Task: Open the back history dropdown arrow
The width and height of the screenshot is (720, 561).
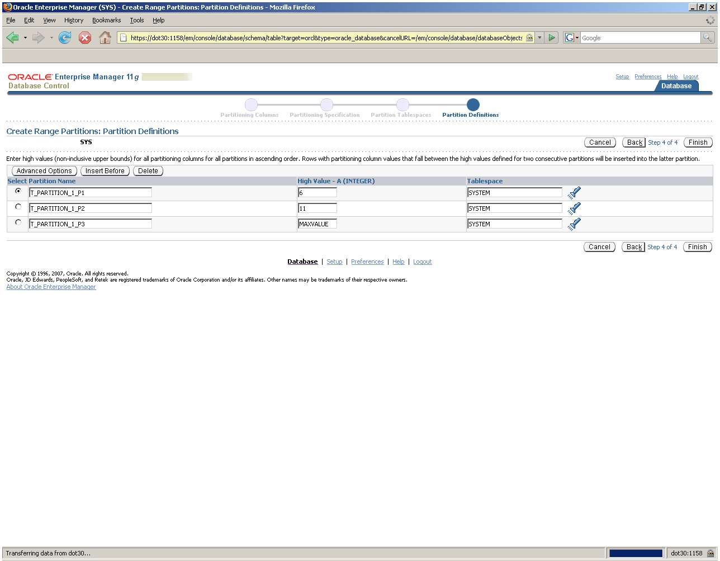Action: coord(25,38)
